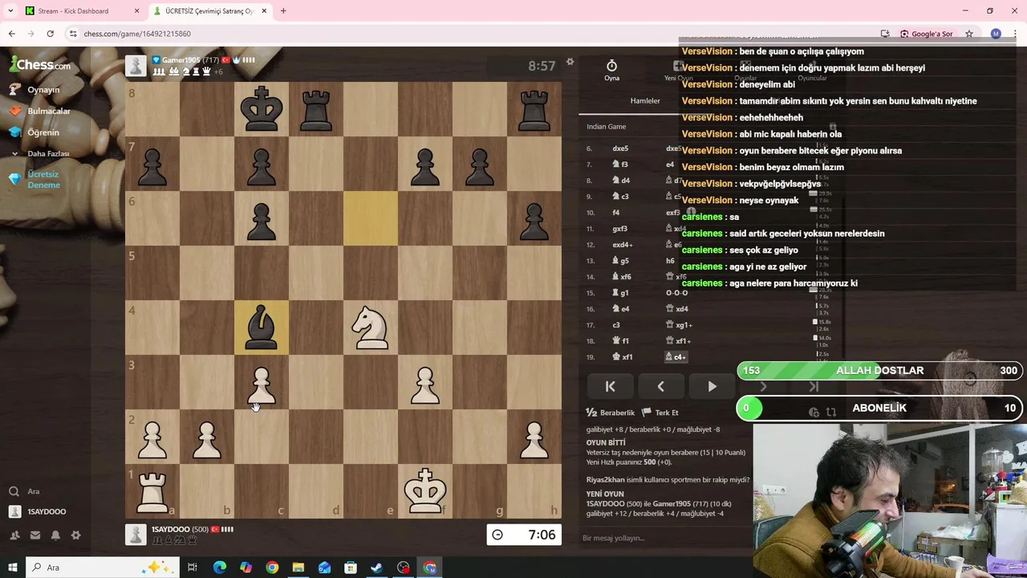Open the Windows Start menu

pos(12,568)
